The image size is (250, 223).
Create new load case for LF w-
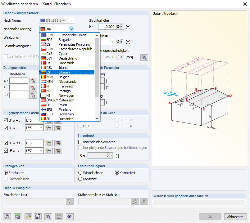point(49,128)
